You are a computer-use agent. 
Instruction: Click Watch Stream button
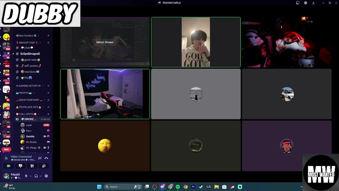tap(105, 42)
